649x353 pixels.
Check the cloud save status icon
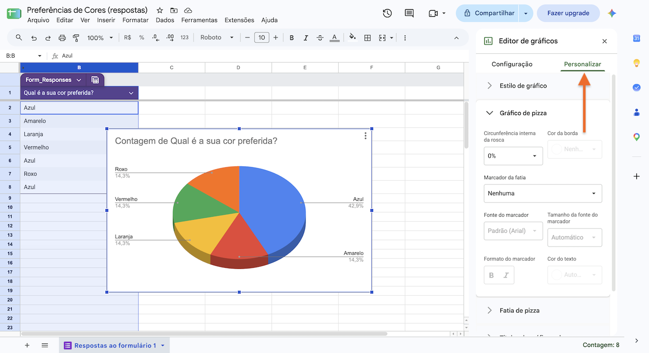click(188, 10)
